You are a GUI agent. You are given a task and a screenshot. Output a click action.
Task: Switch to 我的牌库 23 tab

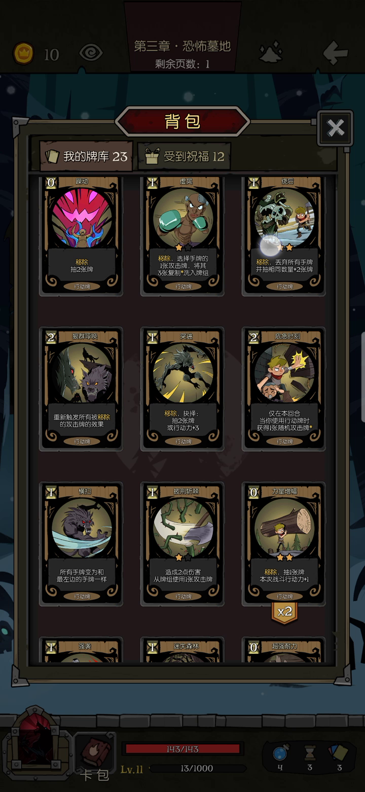point(86,156)
